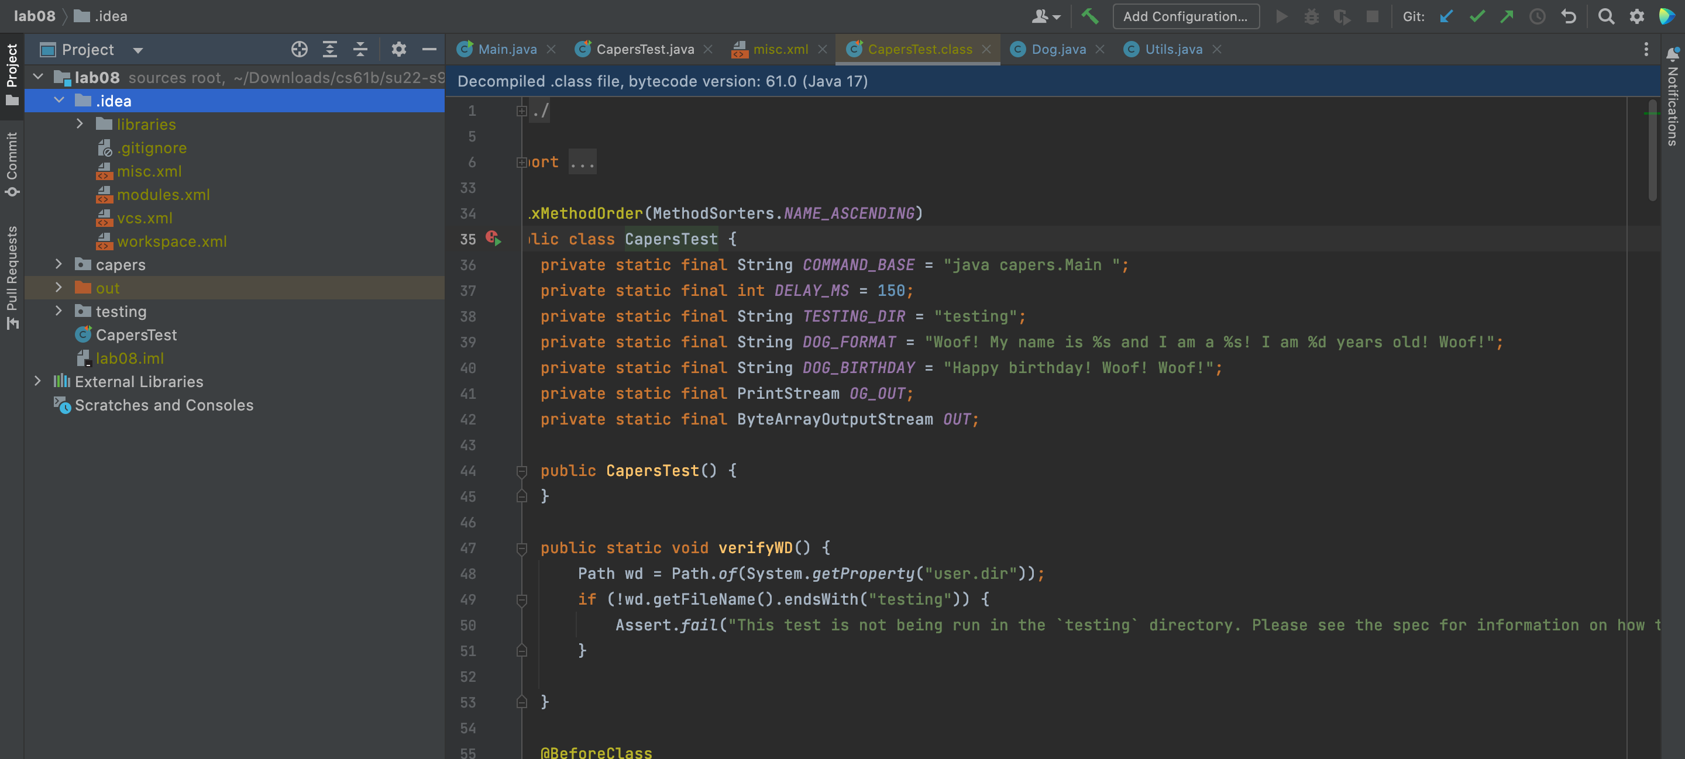Open the Commit tool window button
Screen dimensions: 1685x759
[x=12, y=164]
